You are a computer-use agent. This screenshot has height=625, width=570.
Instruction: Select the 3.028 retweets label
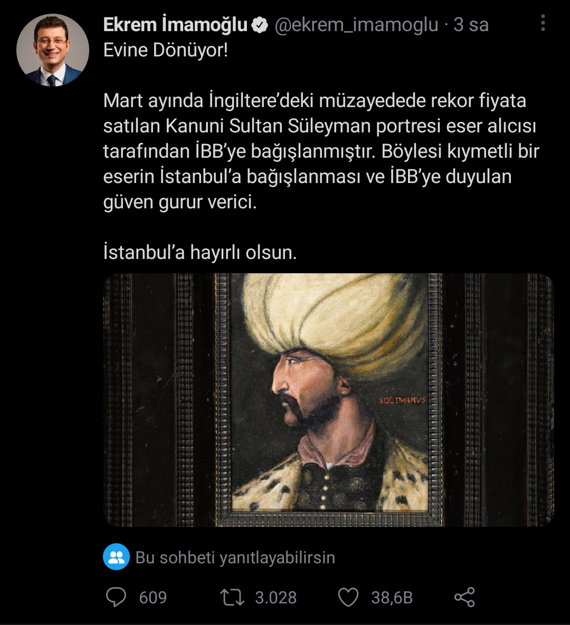pyautogui.click(x=275, y=598)
